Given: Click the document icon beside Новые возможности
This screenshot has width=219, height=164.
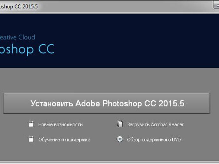Looking at the screenshot, I should 31,124.
